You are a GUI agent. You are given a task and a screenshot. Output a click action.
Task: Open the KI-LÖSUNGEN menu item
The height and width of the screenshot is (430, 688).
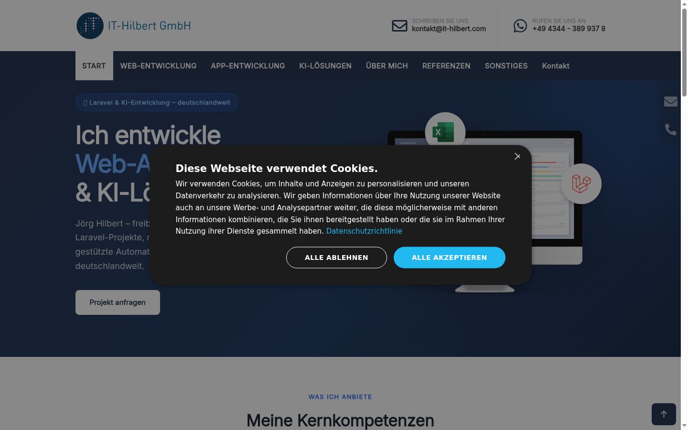click(325, 66)
